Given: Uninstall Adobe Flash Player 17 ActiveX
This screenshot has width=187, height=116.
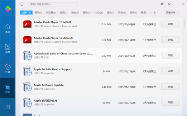Looking at the screenshot, I should pos(170,40).
